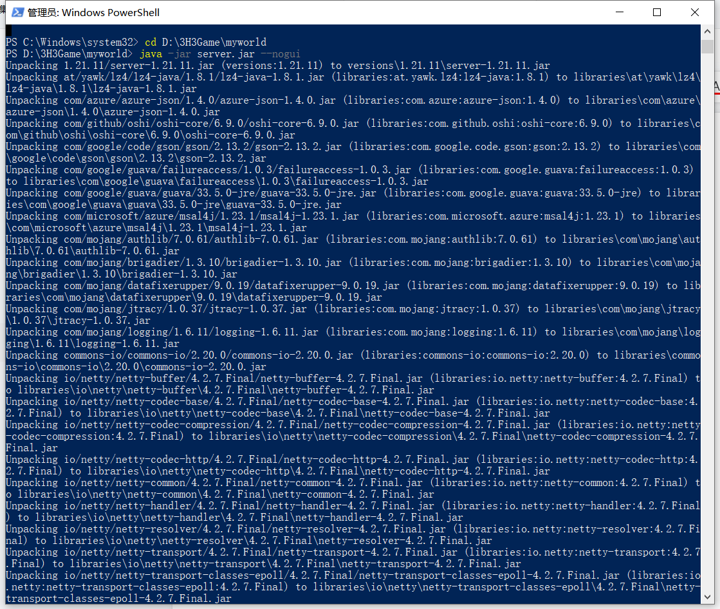Click the netty-handler unpacking line
This screenshot has width=720, height=609.
[353, 512]
